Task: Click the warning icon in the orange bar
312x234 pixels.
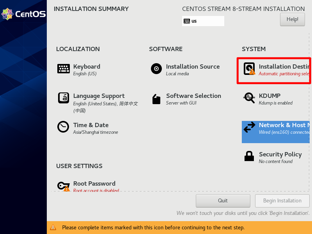Action: pos(53,227)
